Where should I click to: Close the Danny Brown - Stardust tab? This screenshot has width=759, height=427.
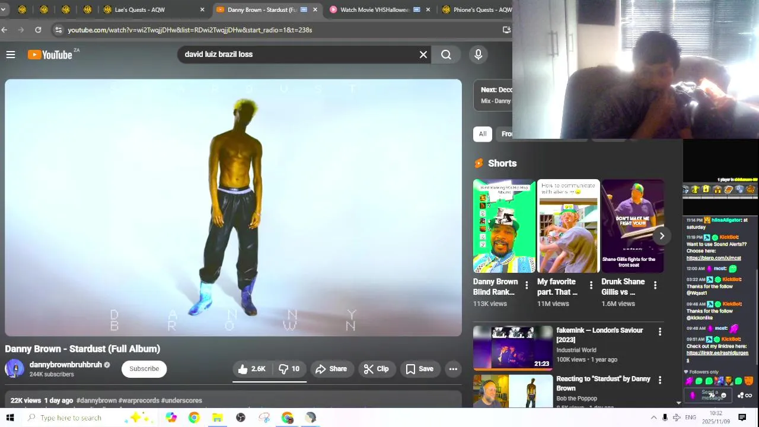point(315,9)
